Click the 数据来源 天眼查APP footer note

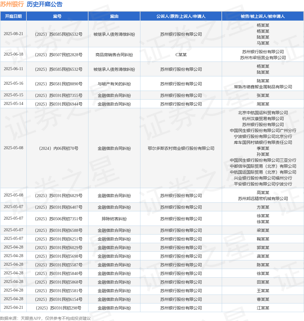[x=45, y=318]
